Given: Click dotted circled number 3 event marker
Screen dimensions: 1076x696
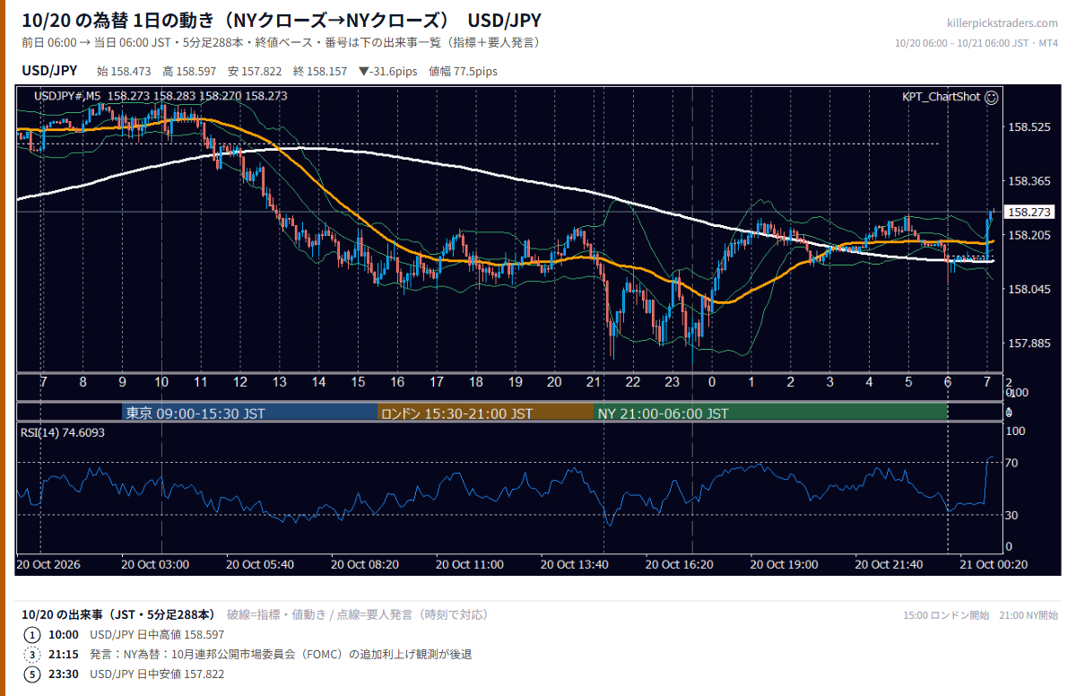Looking at the screenshot, I should (32, 655).
